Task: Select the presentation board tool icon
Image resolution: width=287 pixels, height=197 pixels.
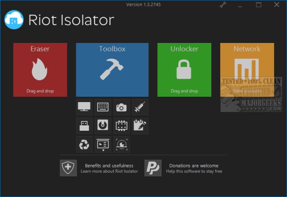Action: click(103, 144)
